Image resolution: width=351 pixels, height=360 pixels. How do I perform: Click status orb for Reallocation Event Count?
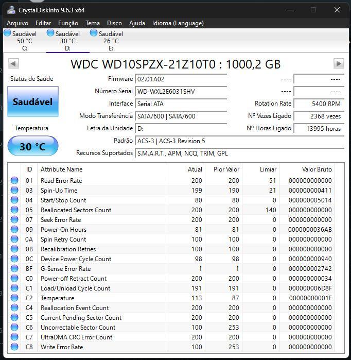[x=14, y=307]
